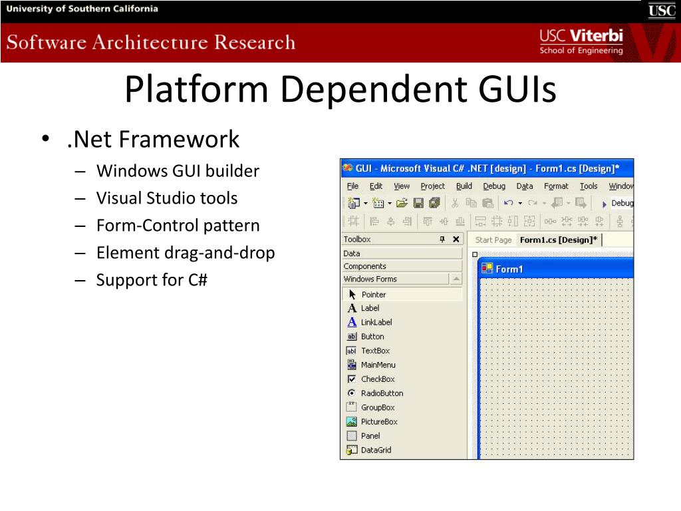The height and width of the screenshot is (511, 681).
Task: Click the Align Bottoms layout icon
Action: click(460, 222)
